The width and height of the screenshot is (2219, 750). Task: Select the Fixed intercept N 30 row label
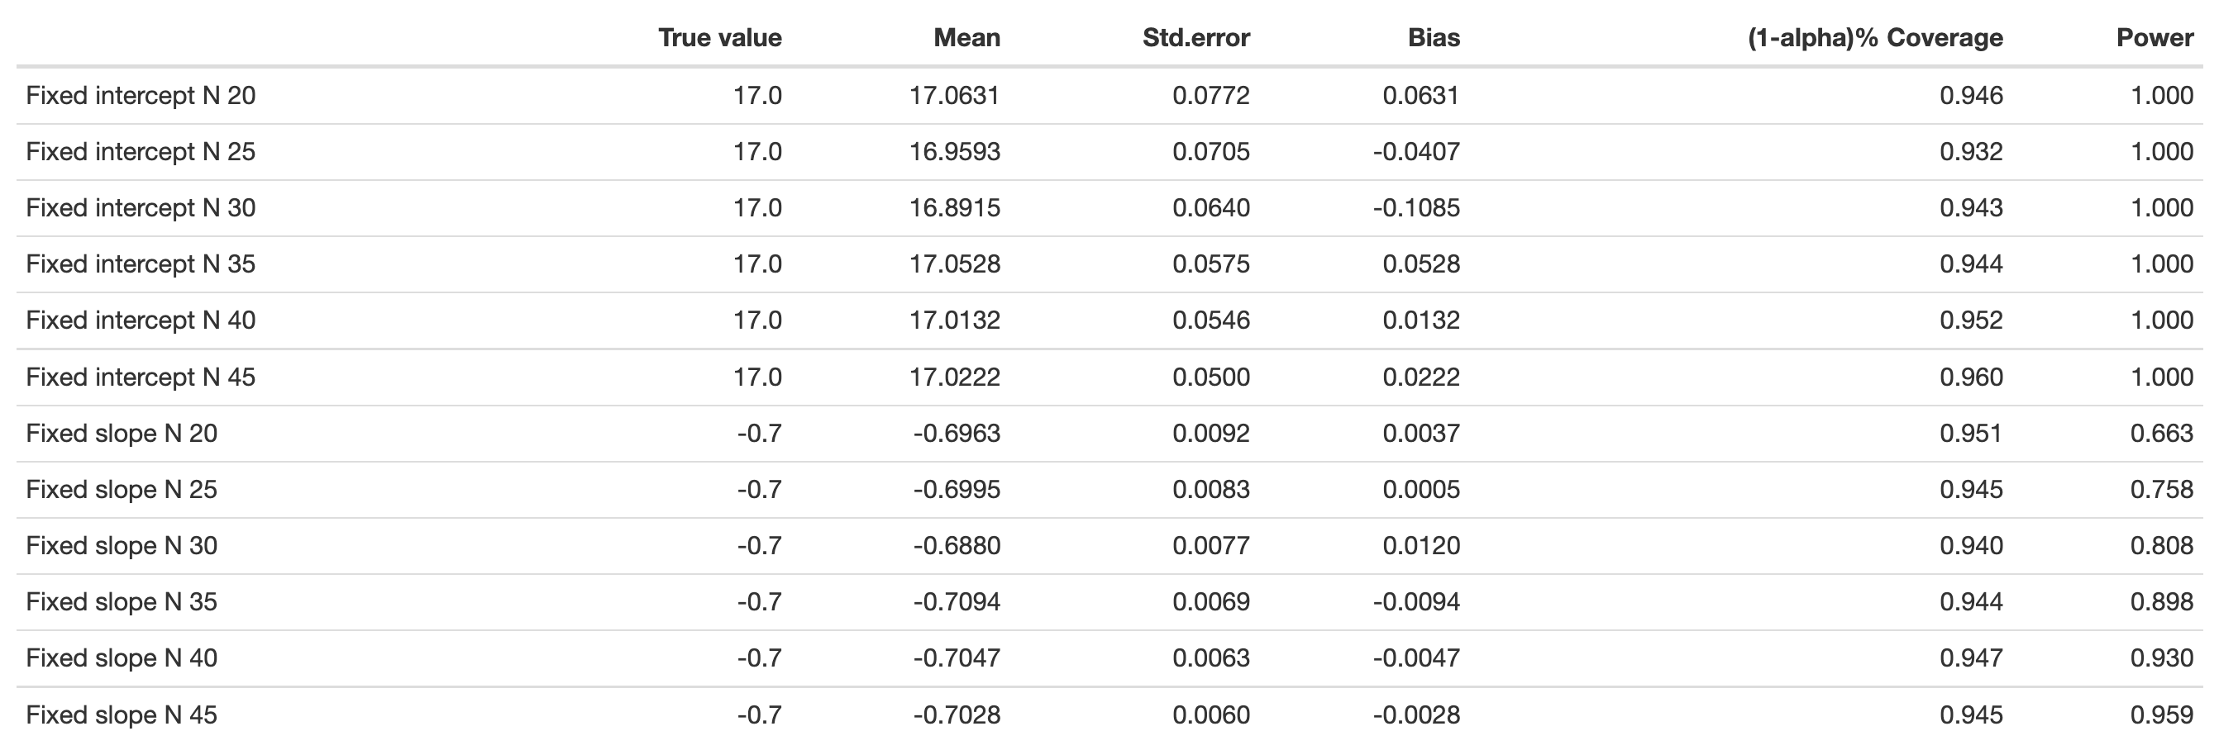(x=141, y=207)
